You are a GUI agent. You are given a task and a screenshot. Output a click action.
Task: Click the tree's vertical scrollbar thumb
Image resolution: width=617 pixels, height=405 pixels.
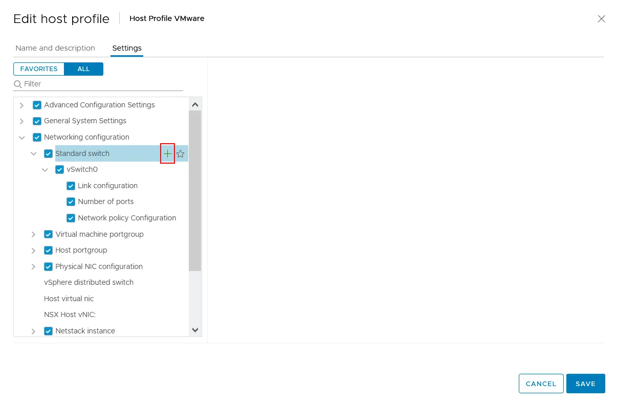pyautogui.click(x=195, y=189)
